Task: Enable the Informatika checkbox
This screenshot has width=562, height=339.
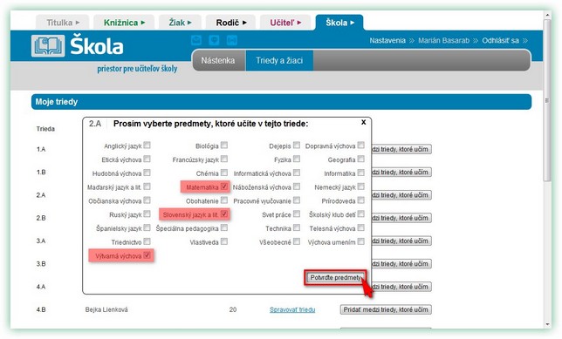Action: 361,173
